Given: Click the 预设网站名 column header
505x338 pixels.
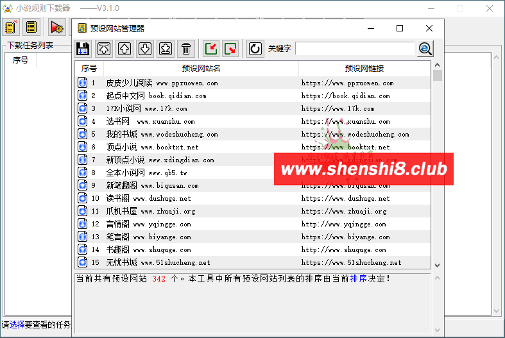Looking at the screenshot, I should tap(201, 68).
